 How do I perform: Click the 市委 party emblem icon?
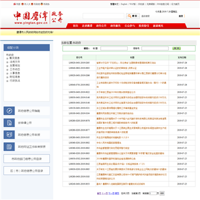click(x=14, y=4)
